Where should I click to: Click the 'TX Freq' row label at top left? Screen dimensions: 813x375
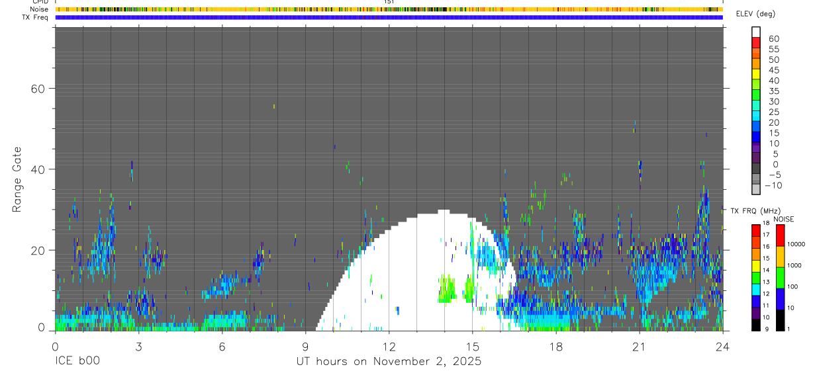(x=35, y=17)
